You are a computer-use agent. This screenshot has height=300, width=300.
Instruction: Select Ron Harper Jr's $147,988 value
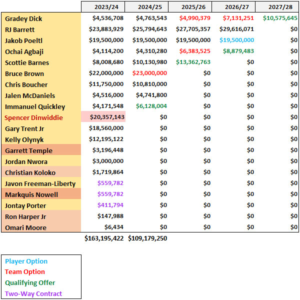coord(110,216)
